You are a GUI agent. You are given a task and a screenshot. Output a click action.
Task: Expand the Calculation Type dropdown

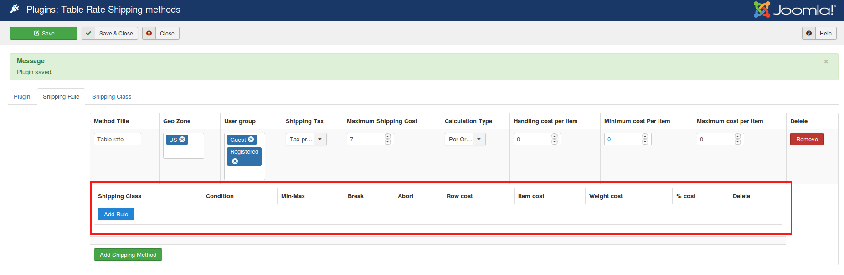(x=479, y=139)
